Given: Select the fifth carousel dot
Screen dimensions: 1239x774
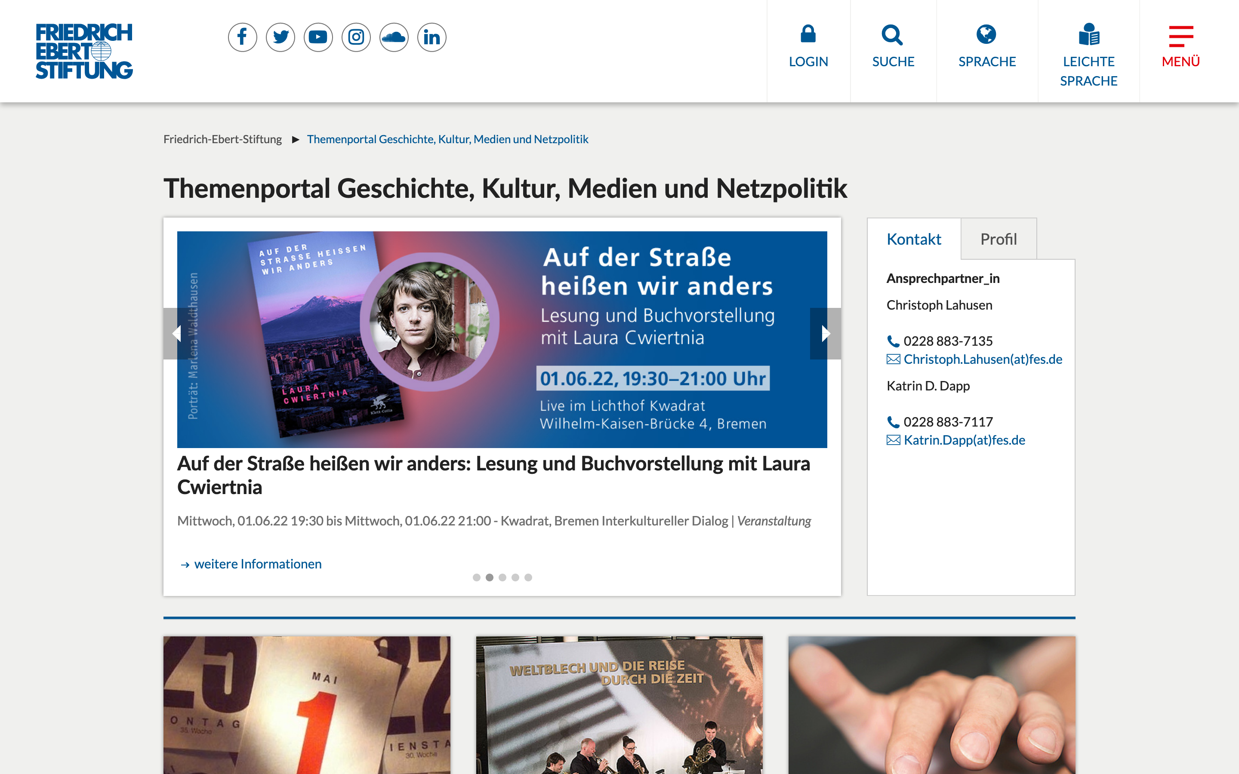Looking at the screenshot, I should (528, 577).
